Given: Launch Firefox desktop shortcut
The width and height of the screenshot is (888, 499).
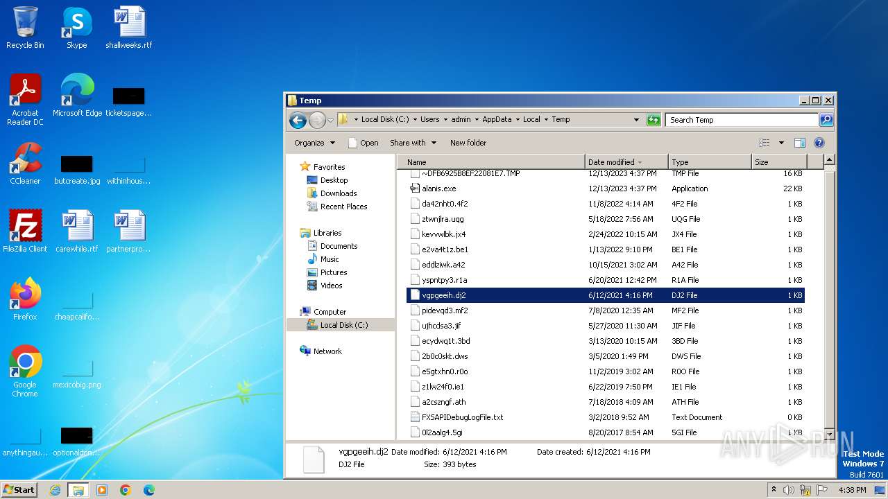Looking at the screenshot, I should click(x=25, y=299).
